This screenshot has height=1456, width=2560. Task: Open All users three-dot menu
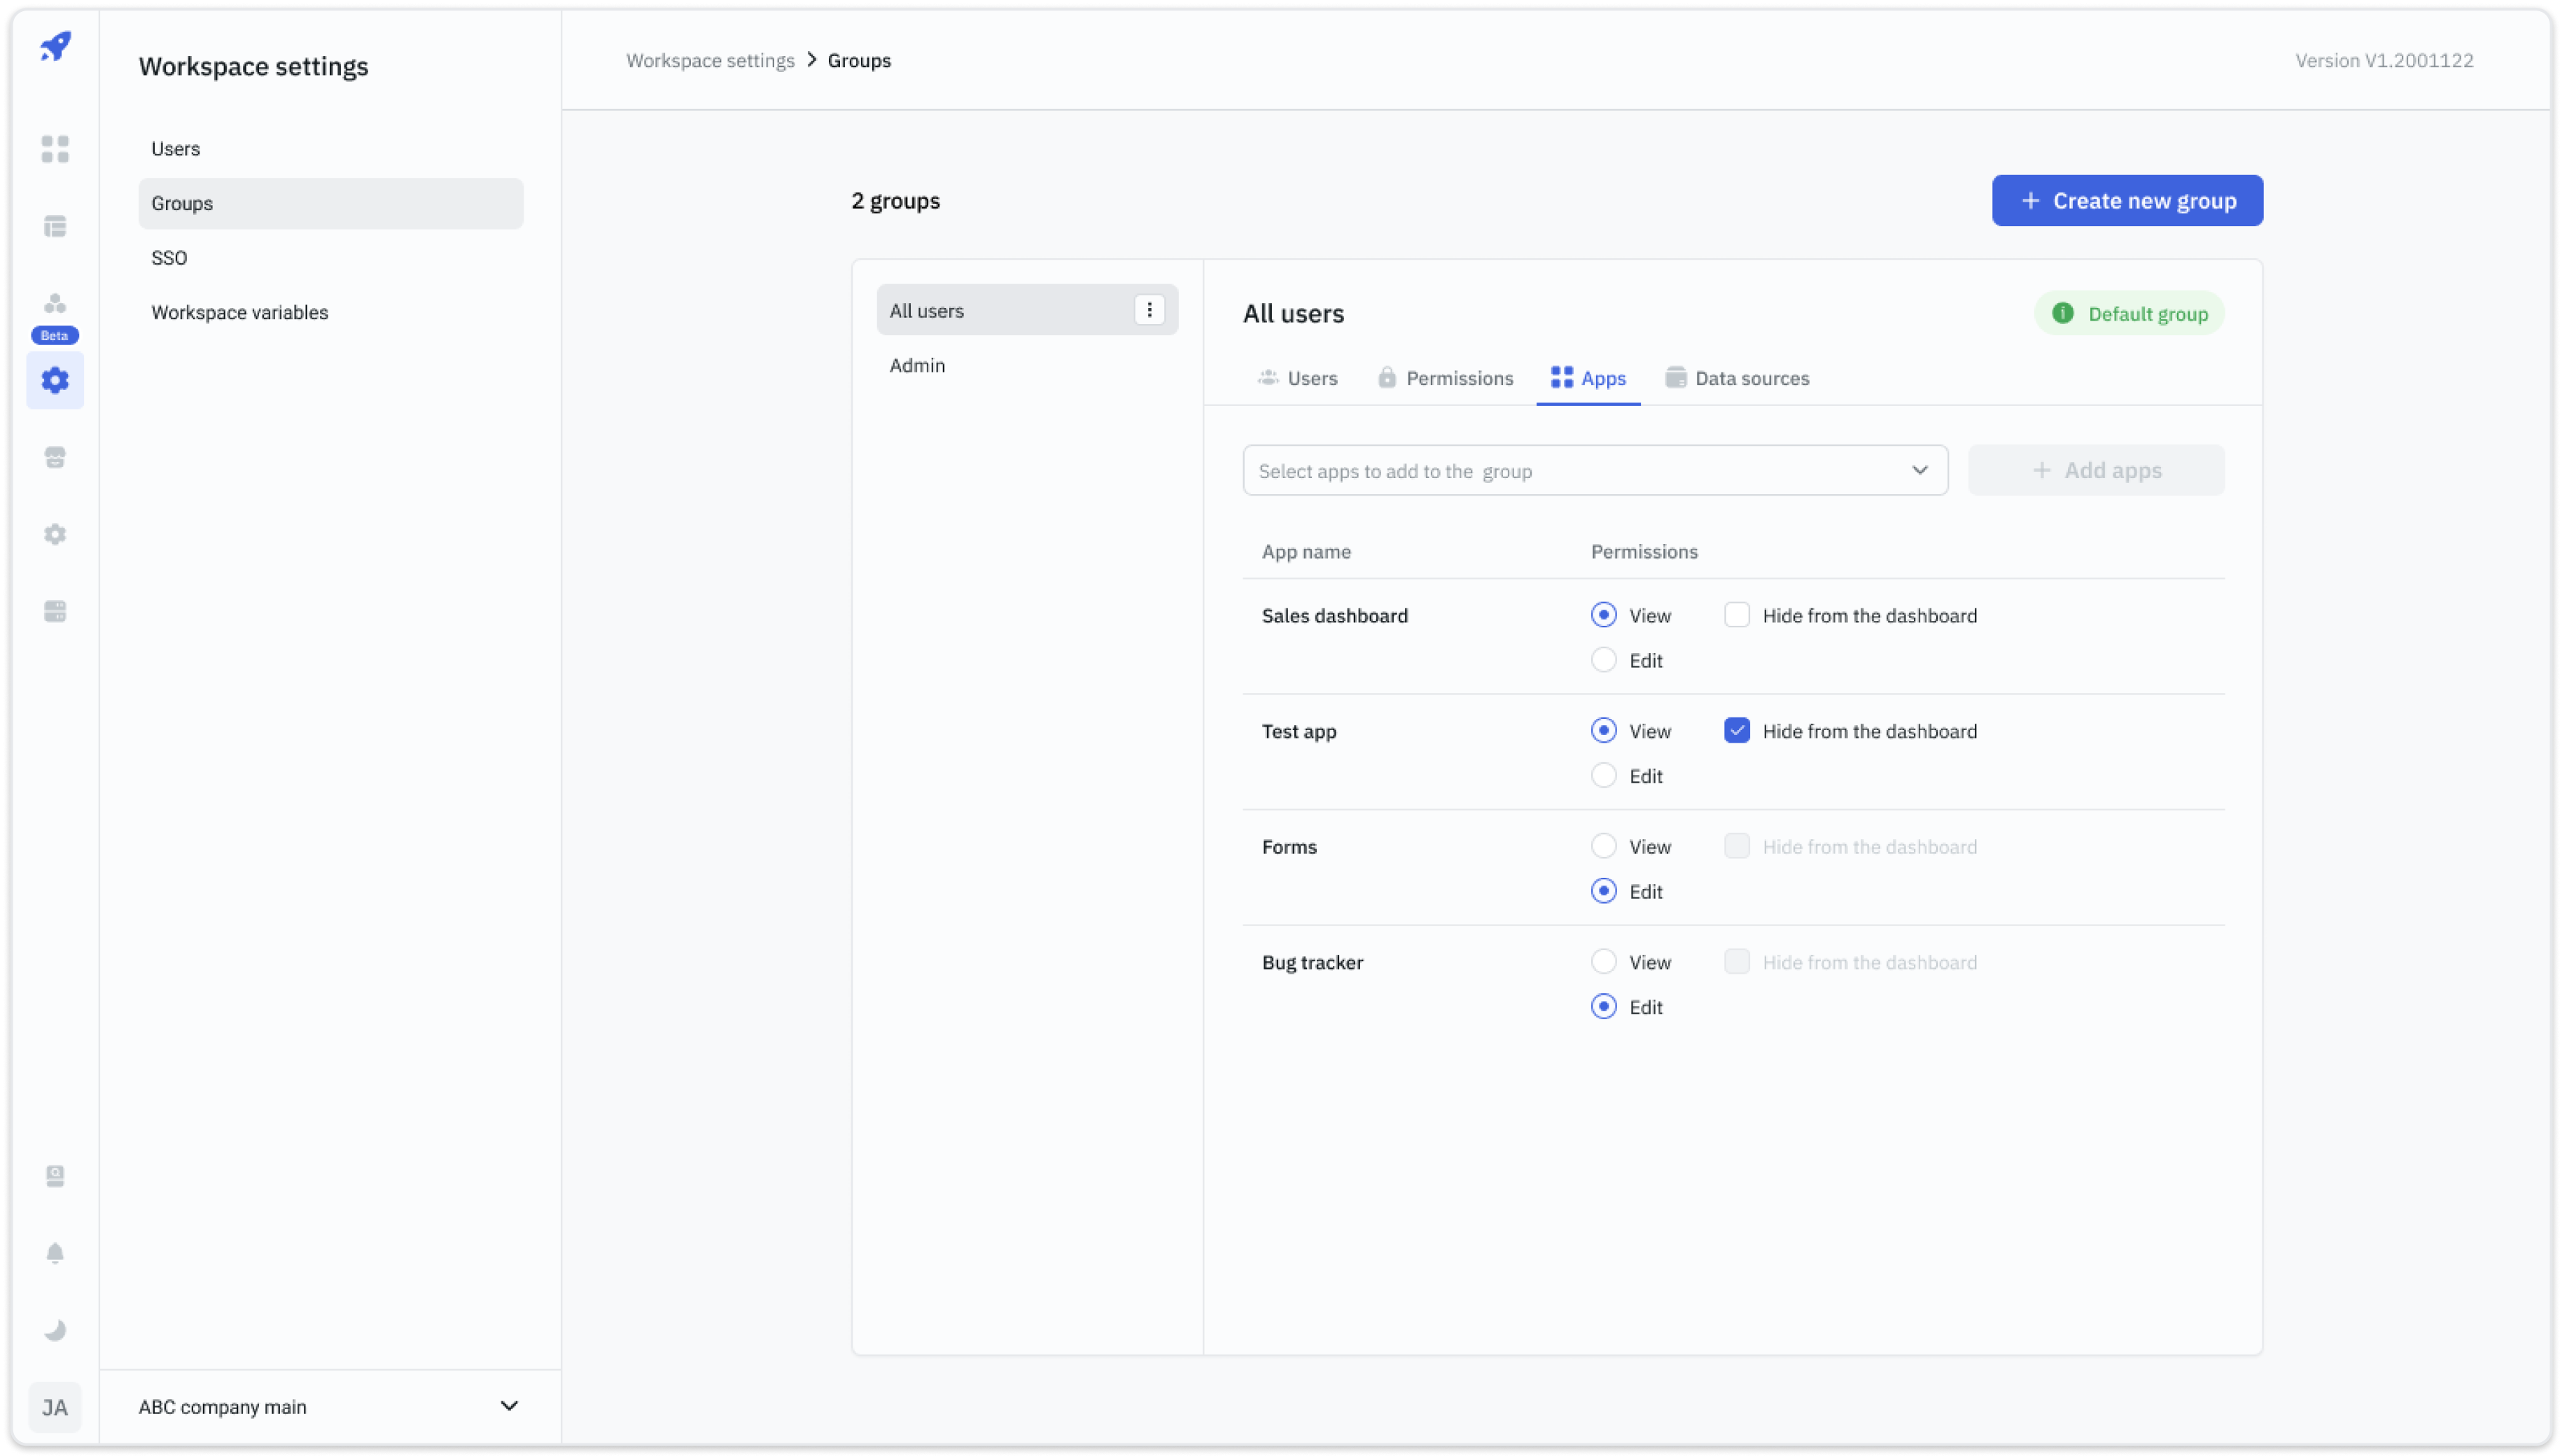coord(1149,310)
